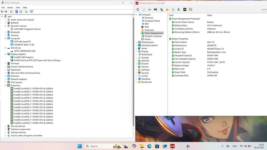The width and height of the screenshot is (267, 150).
Task: Expand the Benchmark category in AIDA64
Action: pyautogui.click(x=136, y=82)
